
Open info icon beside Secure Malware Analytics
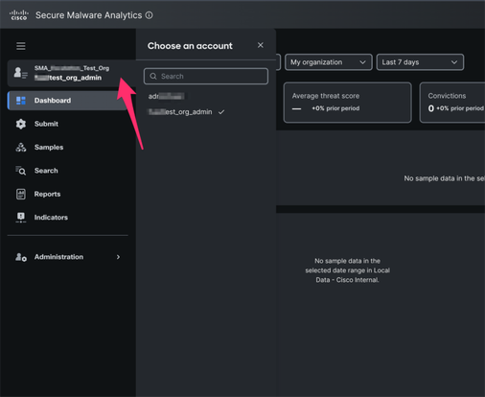pos(149,15)
